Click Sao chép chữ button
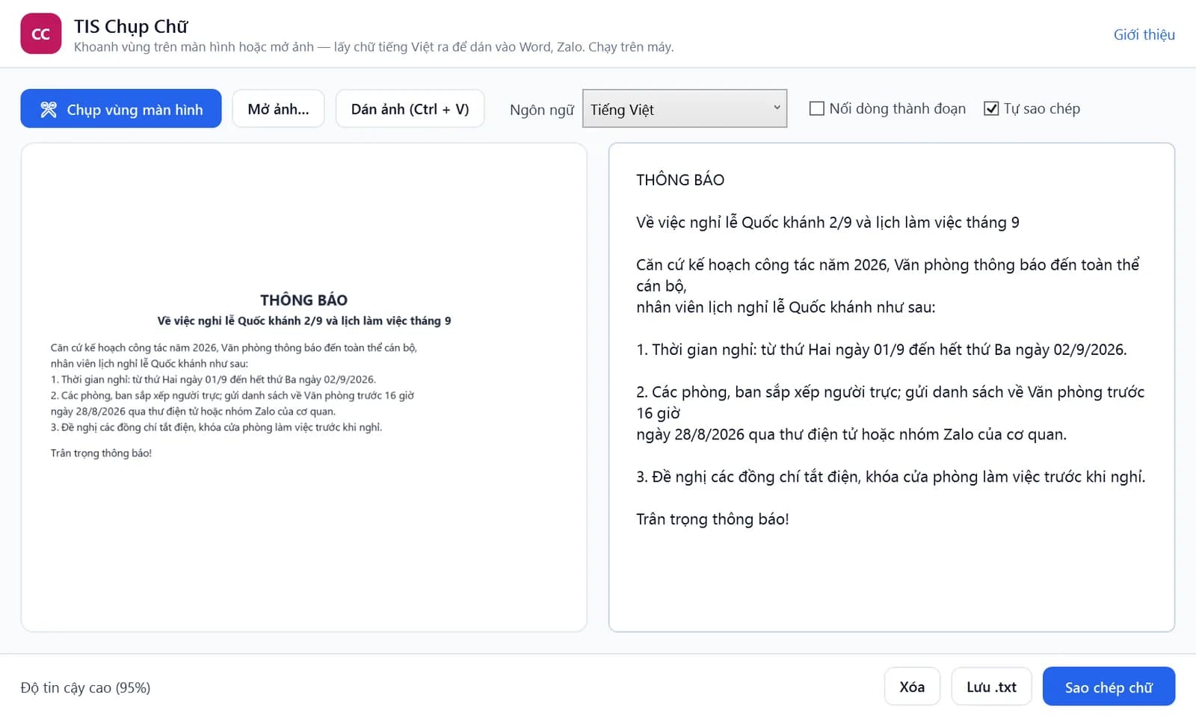 [1109, 687]
